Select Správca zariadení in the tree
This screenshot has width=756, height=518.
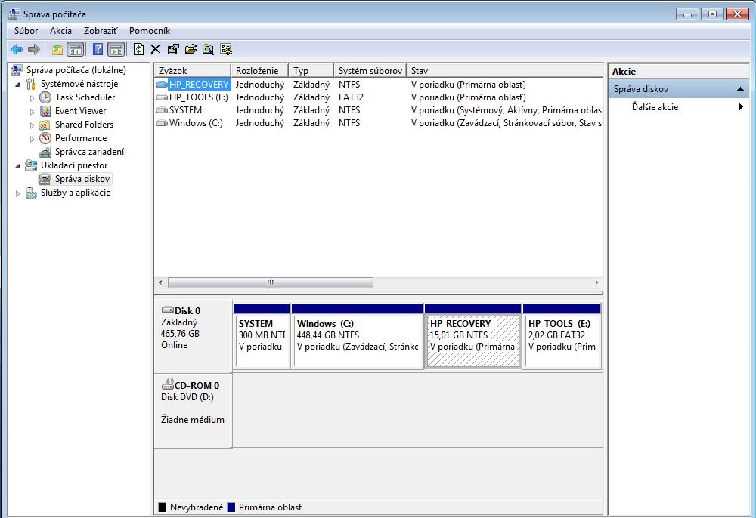click(x=89, y=152)
